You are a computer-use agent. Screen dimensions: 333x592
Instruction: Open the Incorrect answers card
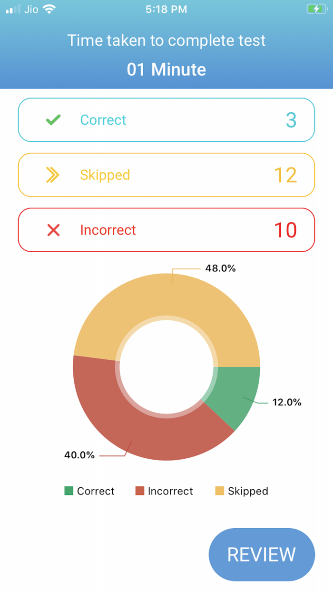tap(166, 230)
